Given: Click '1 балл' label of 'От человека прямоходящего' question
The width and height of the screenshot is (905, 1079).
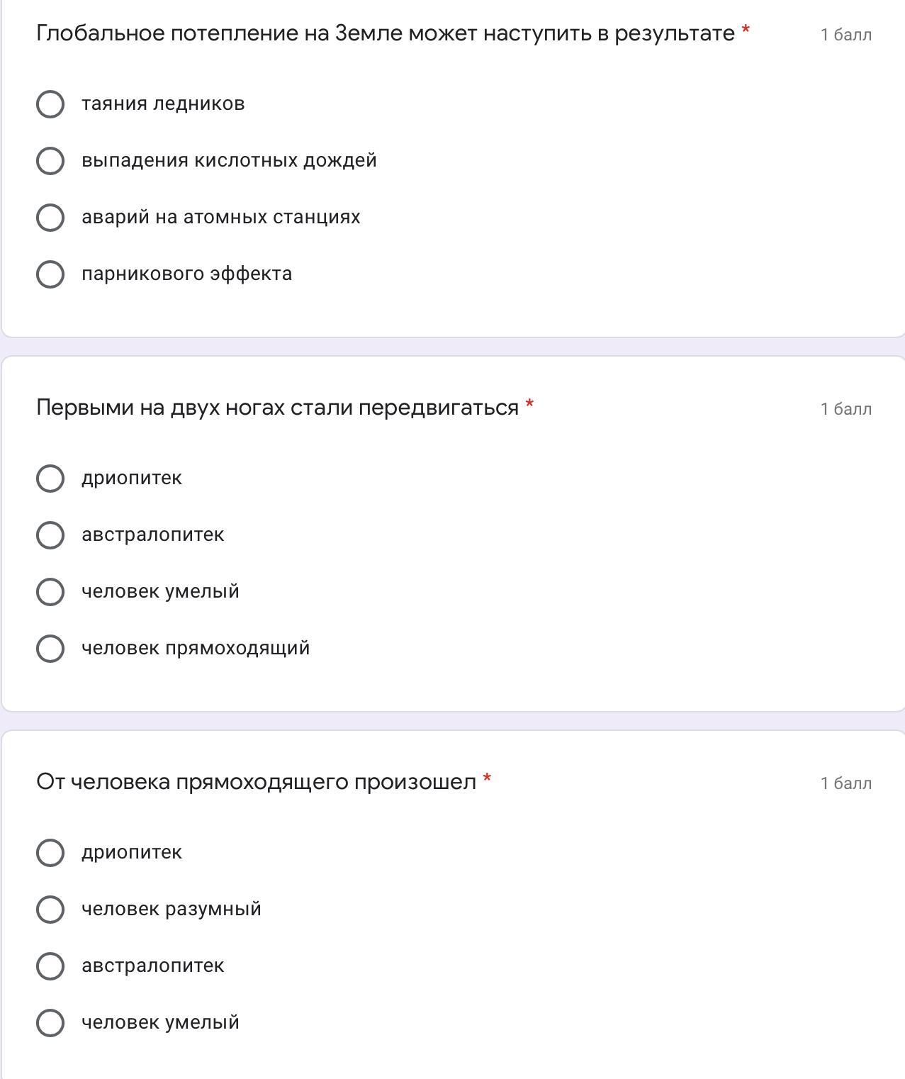Looking at the screenshot, I should [x=845, y=783].
